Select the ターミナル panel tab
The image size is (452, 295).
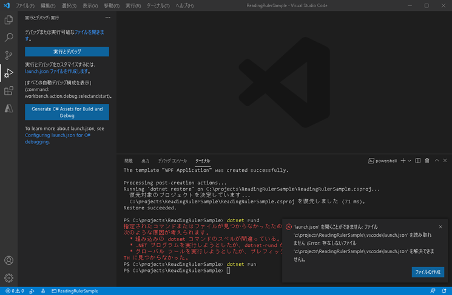point(203,161)
